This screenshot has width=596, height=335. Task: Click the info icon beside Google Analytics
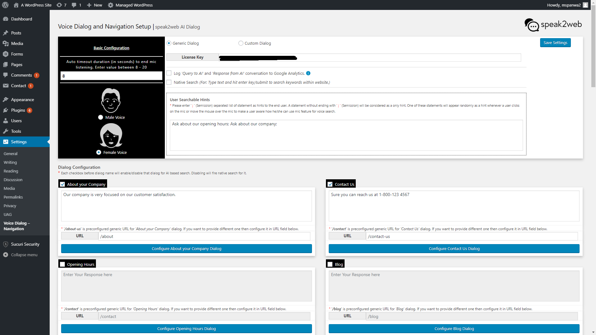tap(308, 73)
